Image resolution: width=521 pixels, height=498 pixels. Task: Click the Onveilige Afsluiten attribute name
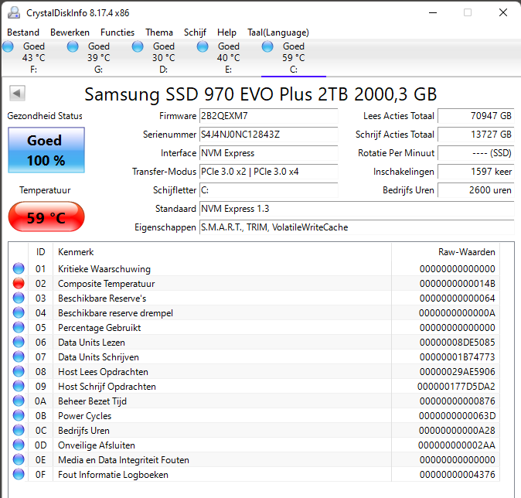point(97,445)
